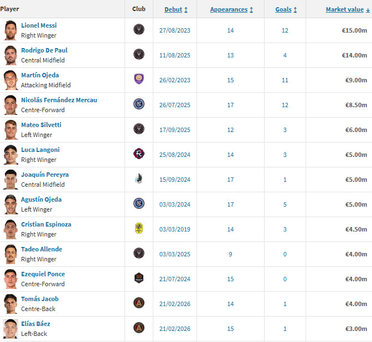Open Elías Báez player profile link

35,324
